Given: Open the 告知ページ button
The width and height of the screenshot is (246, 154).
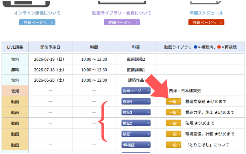Looking at the screenshot, I should pyautogui.click(x=136, y=91).
